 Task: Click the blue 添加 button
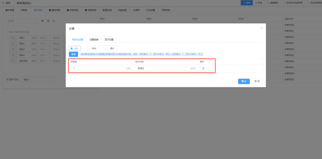pos(73,54)
